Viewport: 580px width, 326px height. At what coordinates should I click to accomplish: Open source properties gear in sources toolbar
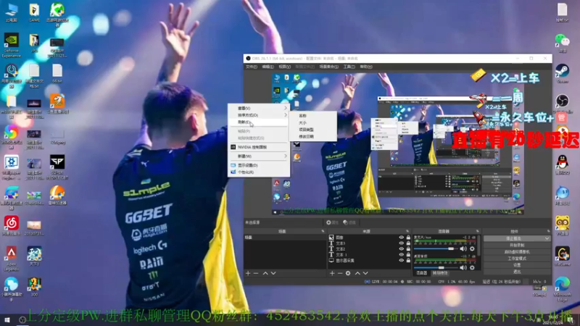(x=348, y=273)
